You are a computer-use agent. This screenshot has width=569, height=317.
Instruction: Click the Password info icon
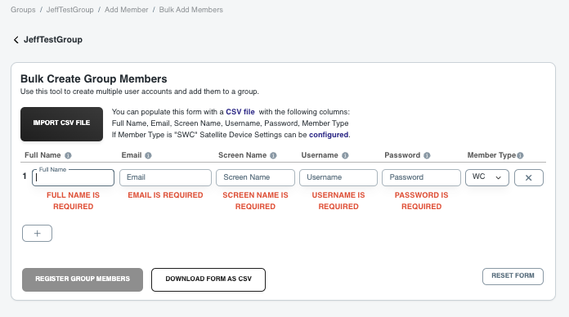tap(427, 155)
